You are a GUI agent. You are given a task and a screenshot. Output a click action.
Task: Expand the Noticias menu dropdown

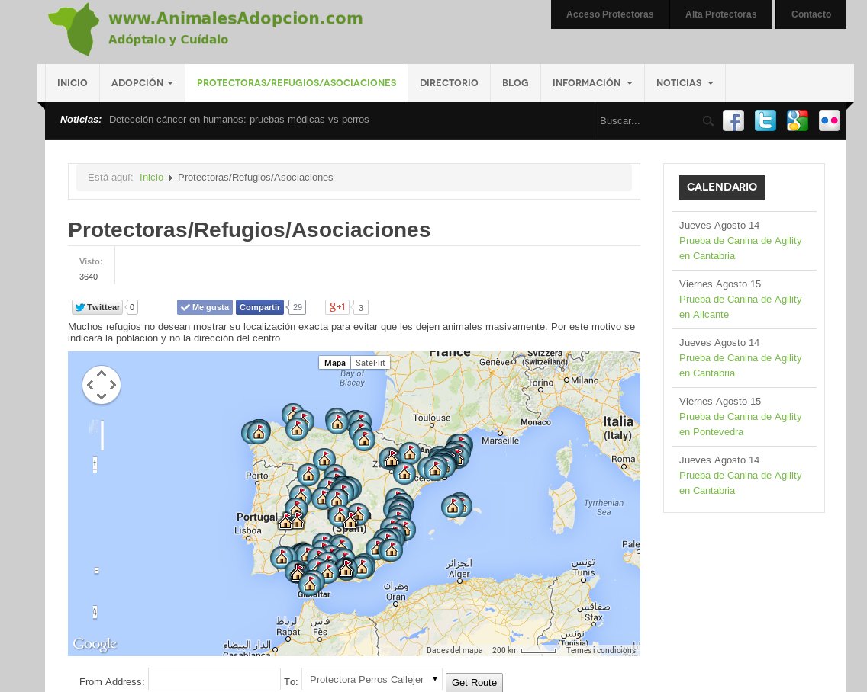click(685, 83)
